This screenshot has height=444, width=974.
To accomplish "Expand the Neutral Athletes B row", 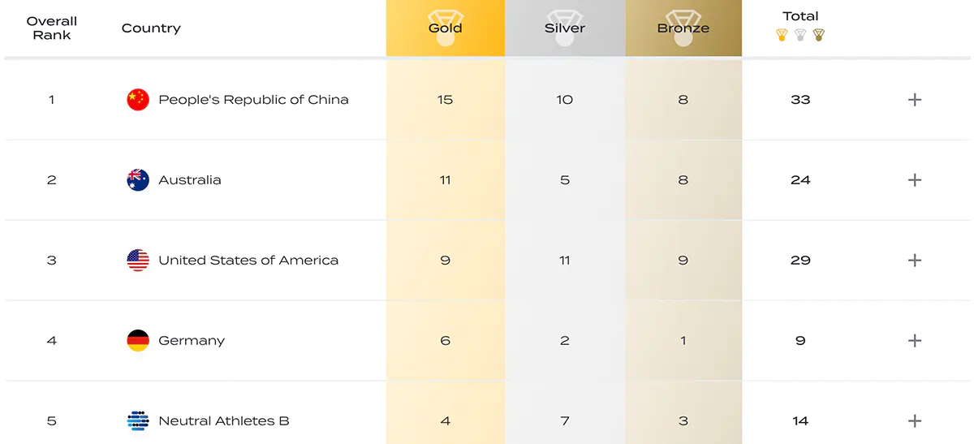I will [x=915, y=421].
